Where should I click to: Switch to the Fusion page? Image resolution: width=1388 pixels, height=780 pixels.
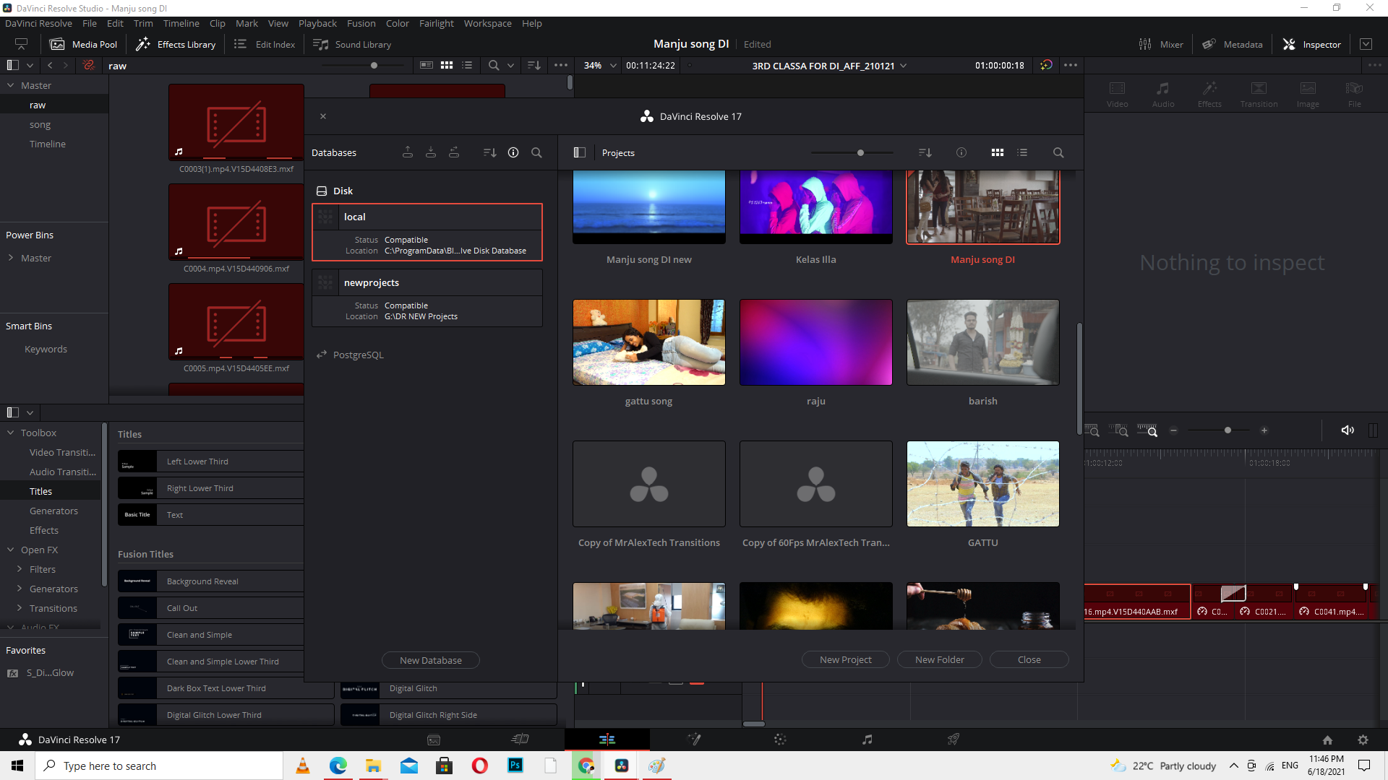click(694, 740)
